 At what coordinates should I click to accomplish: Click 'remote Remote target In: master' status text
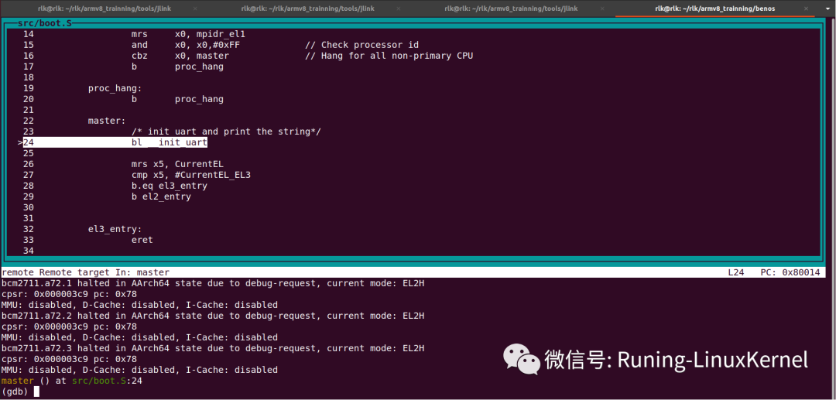point(85,272)
